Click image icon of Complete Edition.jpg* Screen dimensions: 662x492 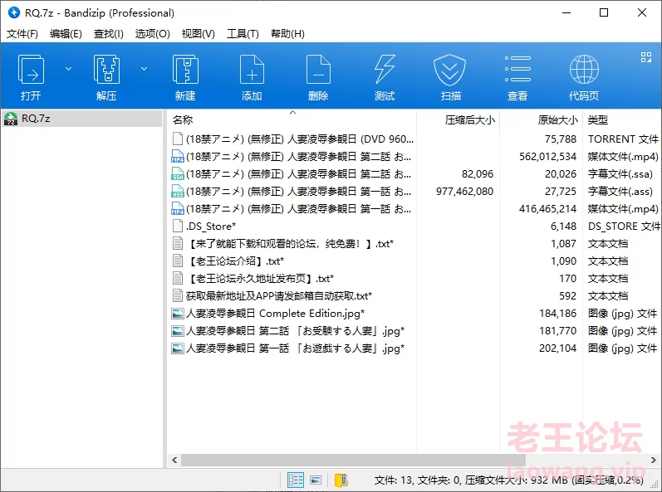(x=178, y=314)
